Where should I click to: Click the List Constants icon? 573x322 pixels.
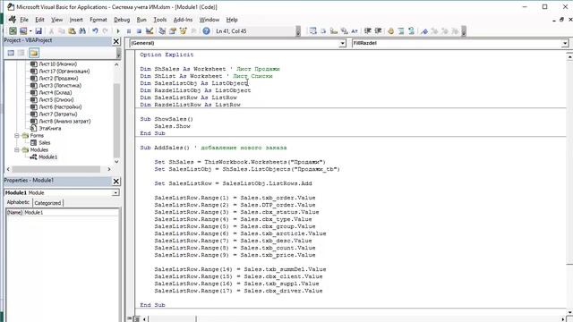click(x=323, y=31)
